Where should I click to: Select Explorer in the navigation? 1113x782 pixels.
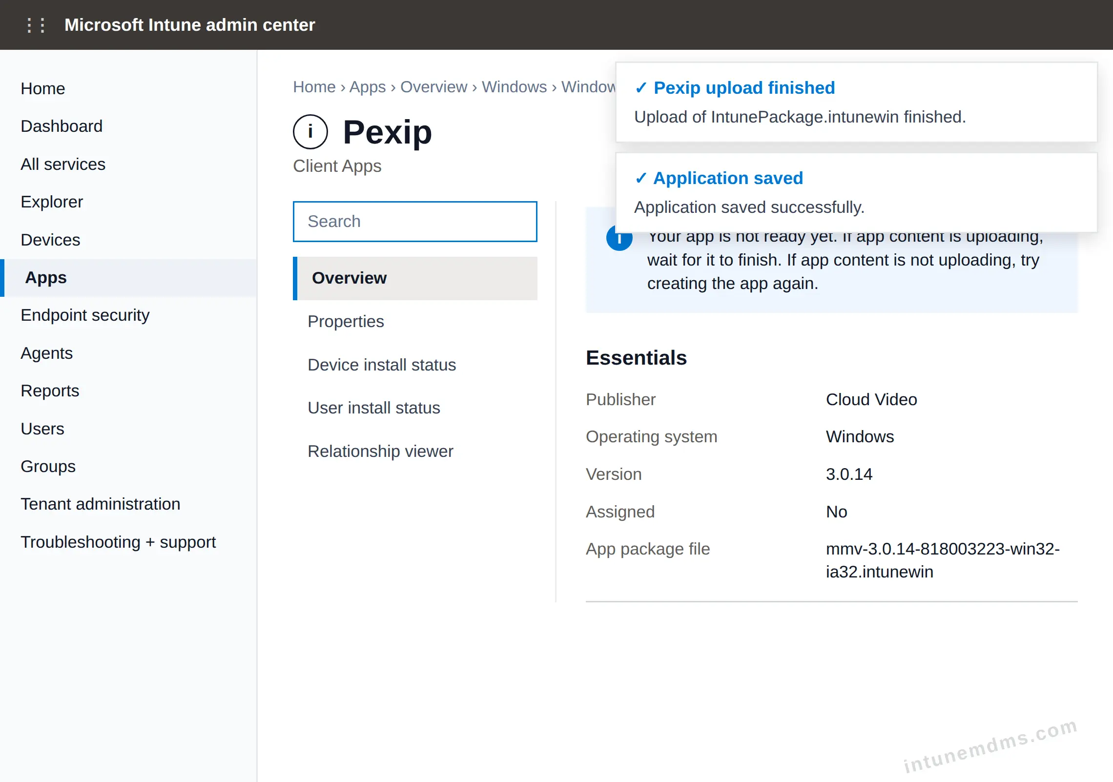coord(52,202)
